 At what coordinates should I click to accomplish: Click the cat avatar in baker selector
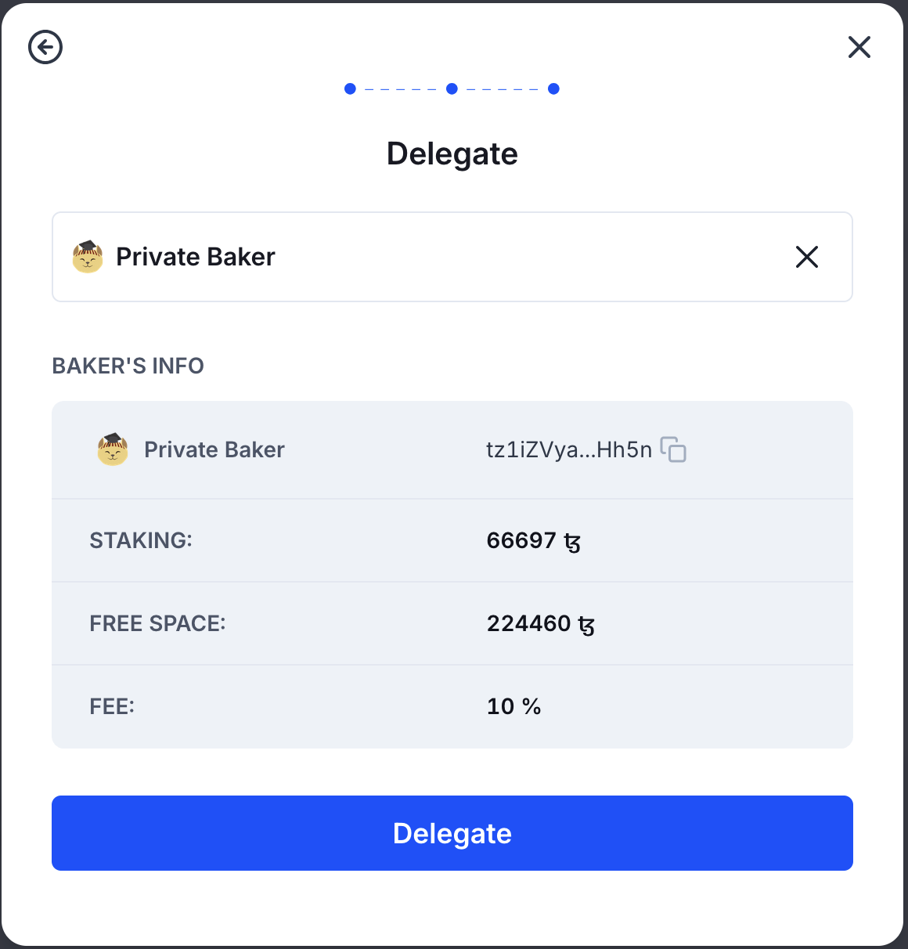point(88,257)
